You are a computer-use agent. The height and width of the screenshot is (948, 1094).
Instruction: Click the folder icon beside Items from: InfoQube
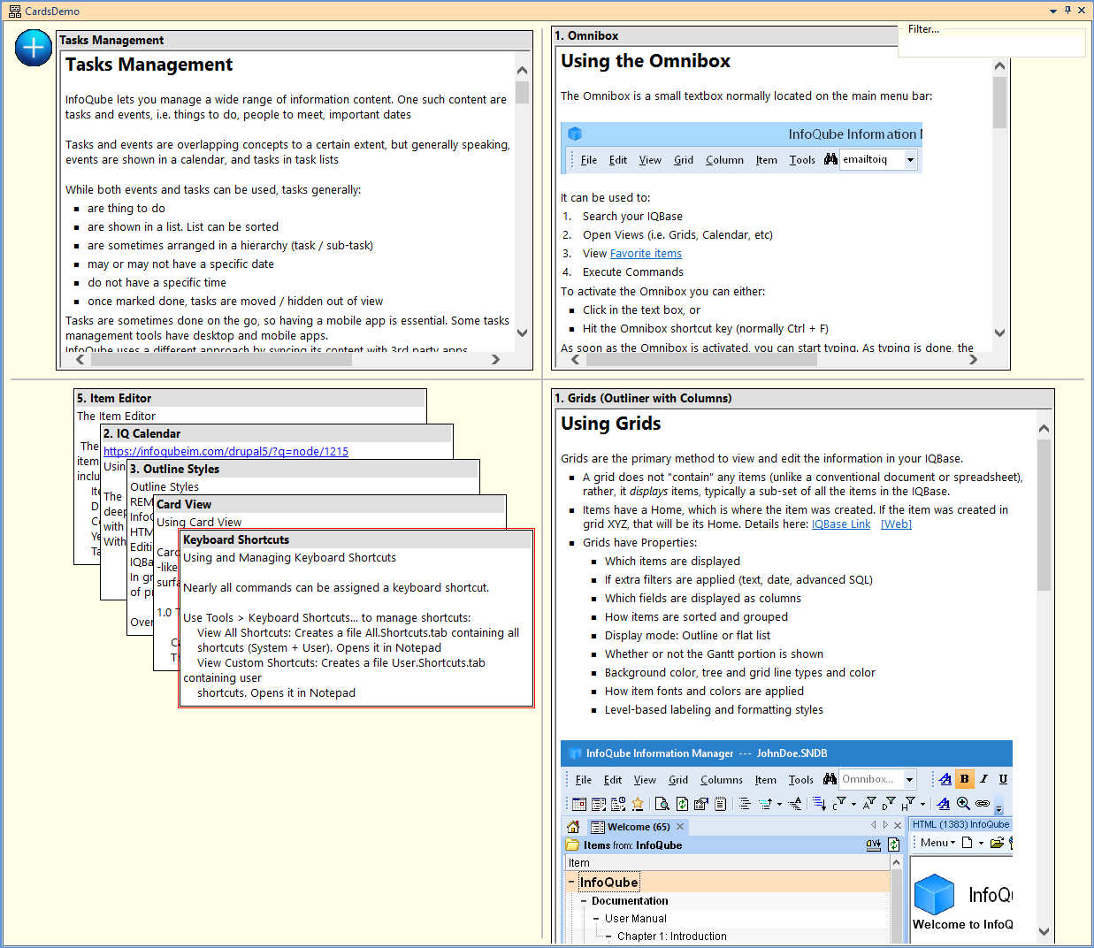(x=573, y=845)
